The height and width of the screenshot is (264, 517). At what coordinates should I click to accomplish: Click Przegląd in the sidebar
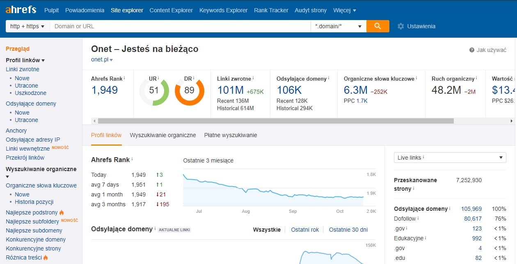point(18,49)
